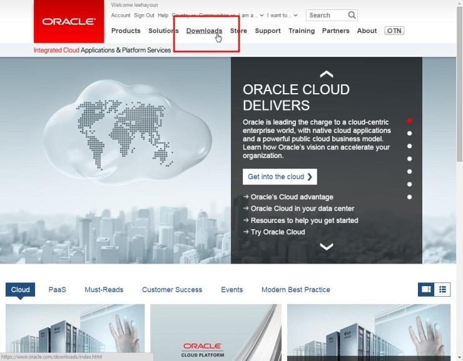Click the OTN button
463x361 pixels.
pos(394,31)
